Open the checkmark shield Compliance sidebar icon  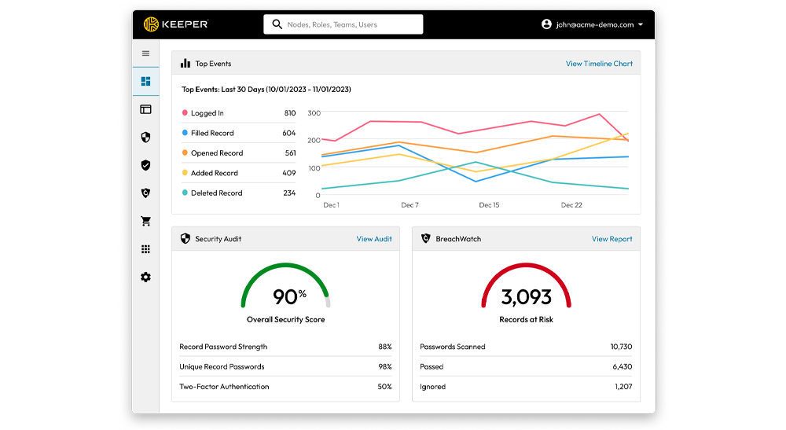[146, 165]
